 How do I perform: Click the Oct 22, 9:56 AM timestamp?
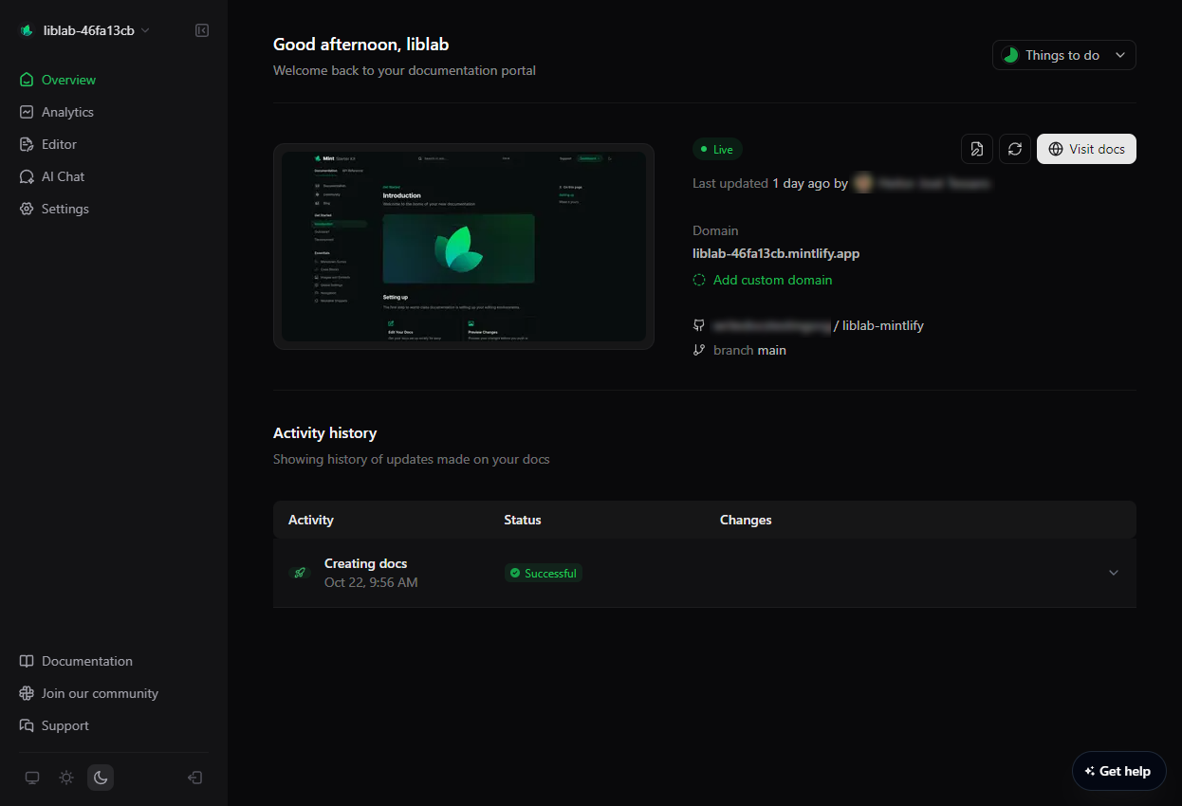[371, 582]
